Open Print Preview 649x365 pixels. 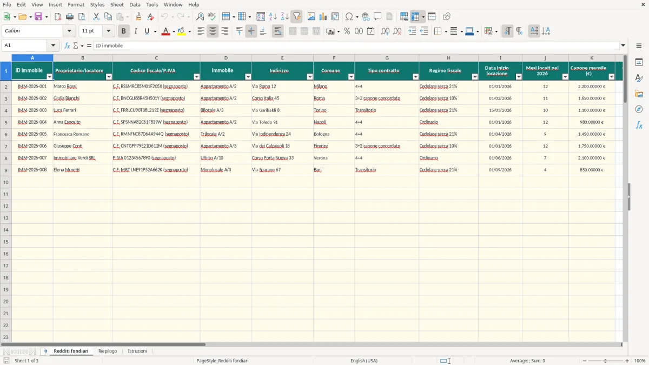[x=82, y=17]
